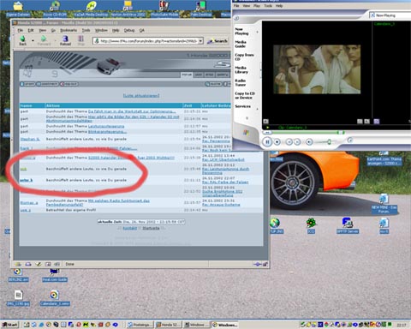Viewport: 411px width, 329px height.
Task: Open the Eigene Dateien desktop folder
Action: pos(18,9)
